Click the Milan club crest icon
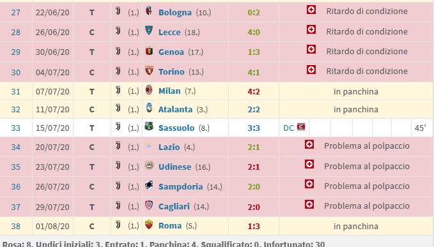The width and height of the screenshot is (434, 247). 149,90
